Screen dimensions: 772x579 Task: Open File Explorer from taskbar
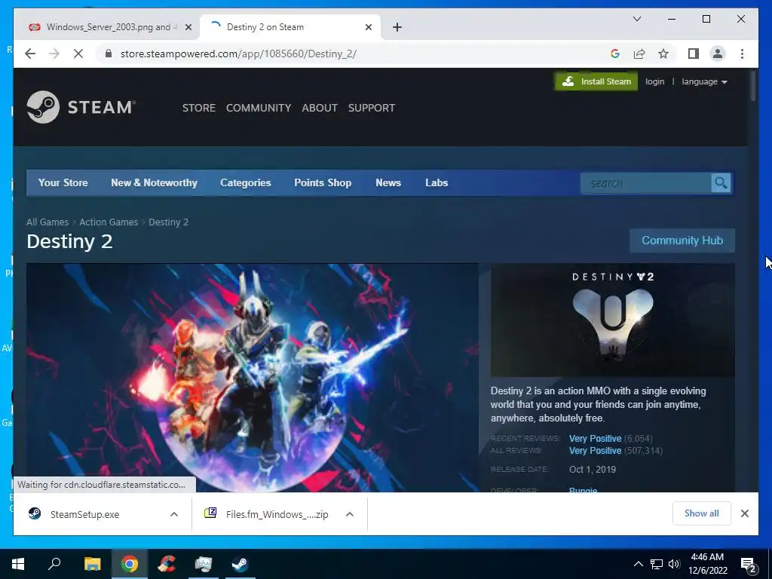click(x=92, y=564)
